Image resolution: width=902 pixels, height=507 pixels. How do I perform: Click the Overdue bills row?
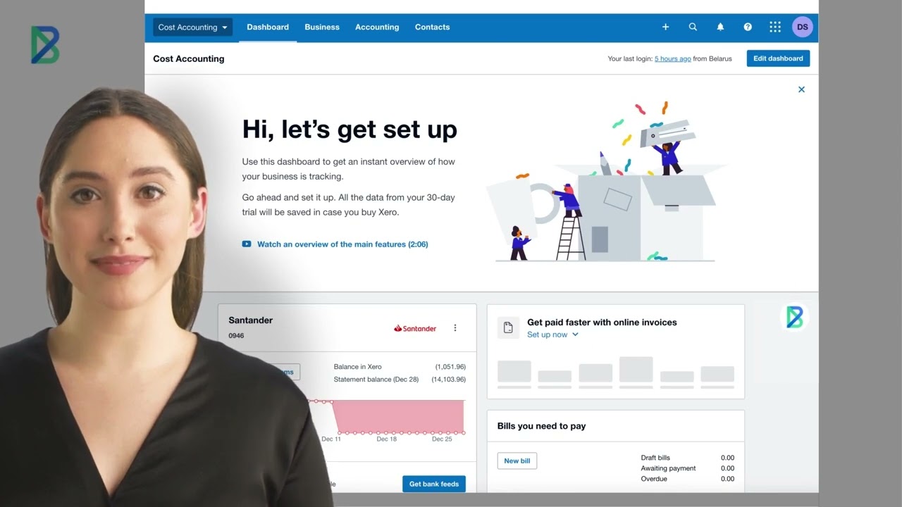(687, 479)
